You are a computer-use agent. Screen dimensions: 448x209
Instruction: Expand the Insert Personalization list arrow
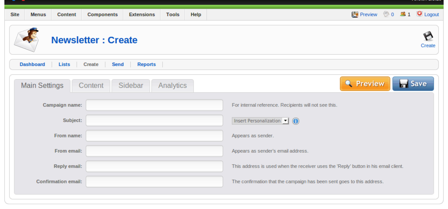tap(285, 121)
